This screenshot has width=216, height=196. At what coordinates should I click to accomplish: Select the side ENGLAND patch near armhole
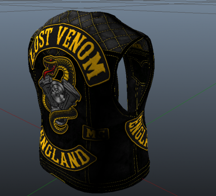137,131
